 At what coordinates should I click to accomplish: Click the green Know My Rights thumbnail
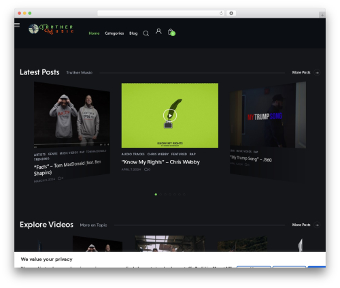(170, 116)
